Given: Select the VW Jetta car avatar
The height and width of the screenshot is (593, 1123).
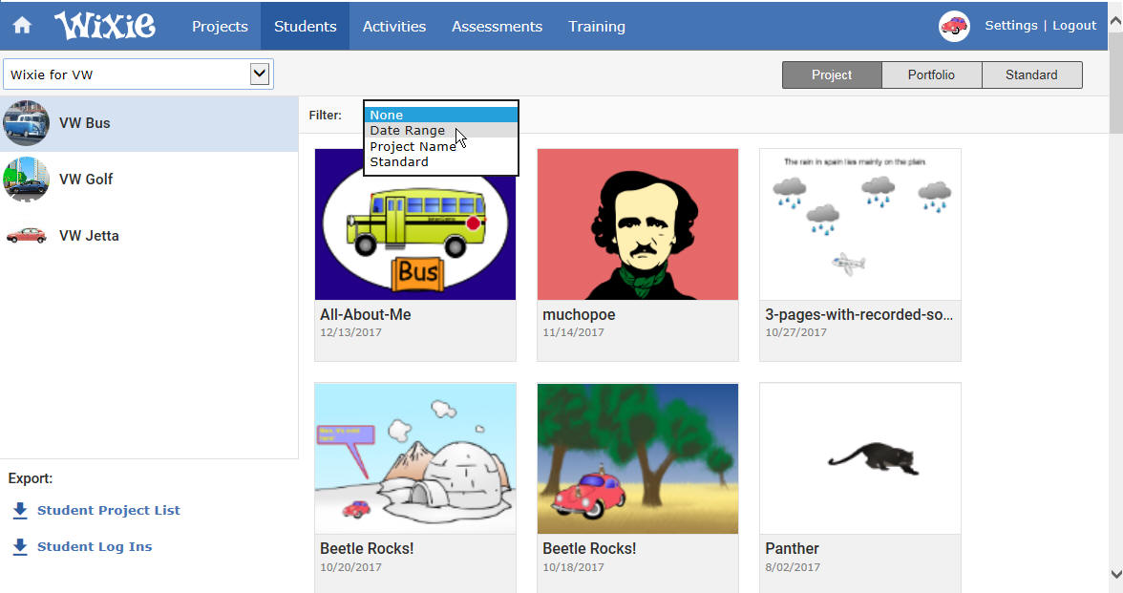Looking at the screenshot, I should point(27,236).
